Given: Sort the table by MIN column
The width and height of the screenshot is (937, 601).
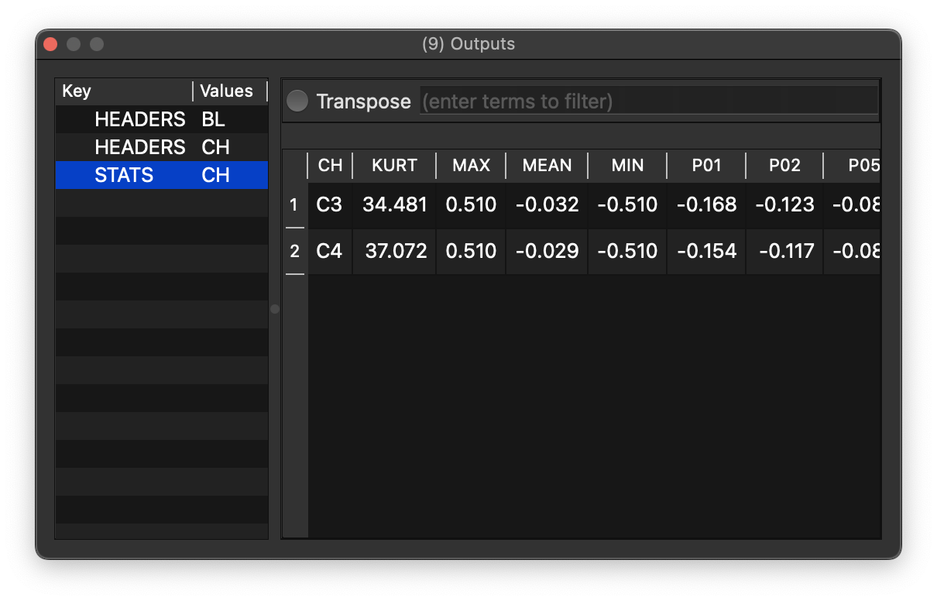Looking at the screenshot, I should (627, 165).
